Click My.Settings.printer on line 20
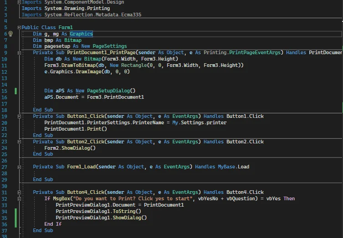Image resolution: width=343 pixels, height=238 pixels. pyautogui.click(x=199, y=122)
